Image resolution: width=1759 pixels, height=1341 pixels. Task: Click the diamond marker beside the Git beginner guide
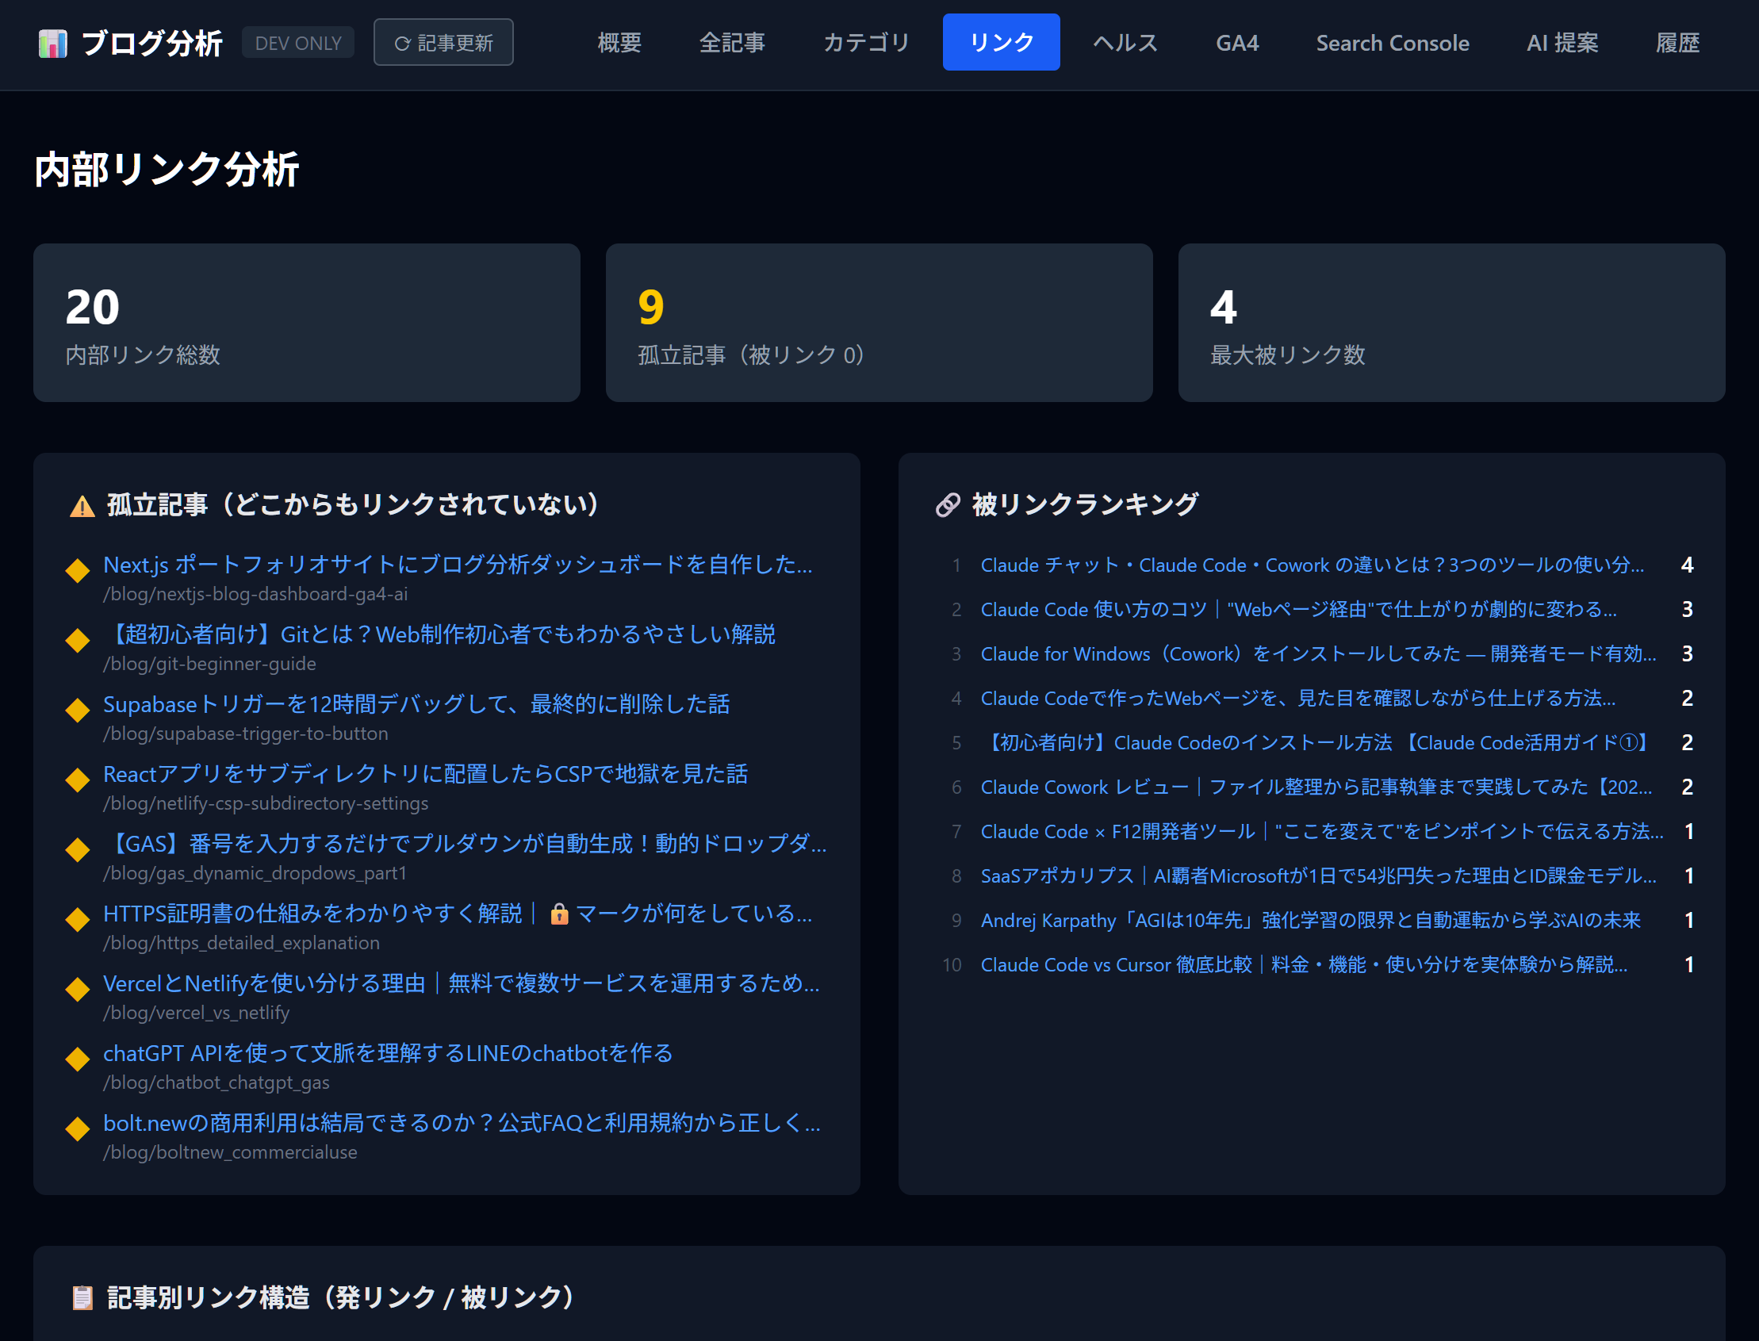tap(78, 640)
